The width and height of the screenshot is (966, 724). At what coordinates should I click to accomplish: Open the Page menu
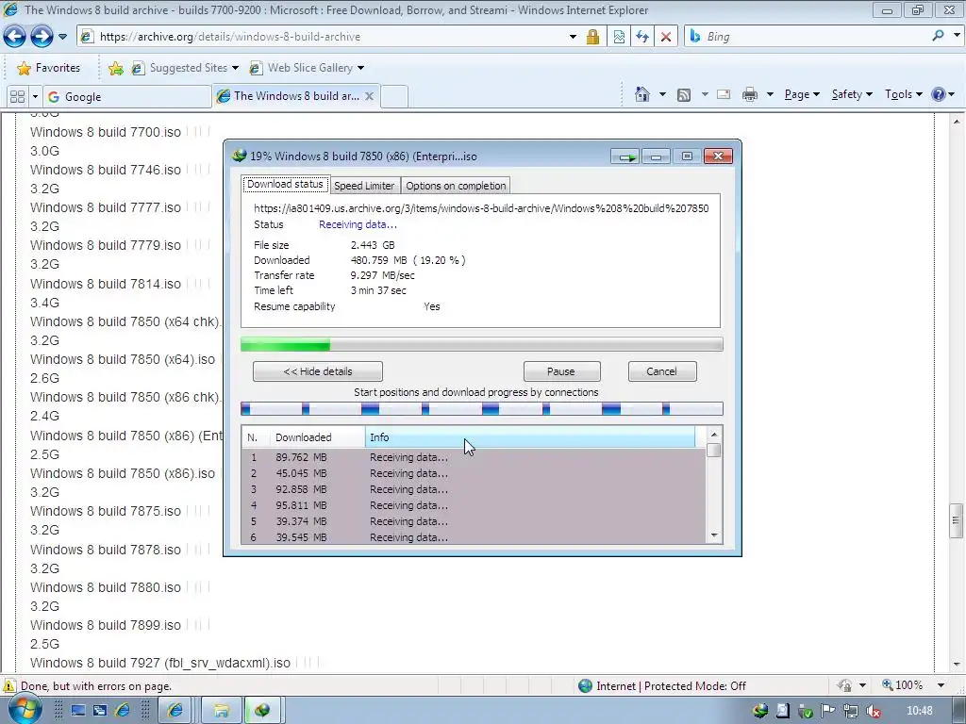[802, 94]
